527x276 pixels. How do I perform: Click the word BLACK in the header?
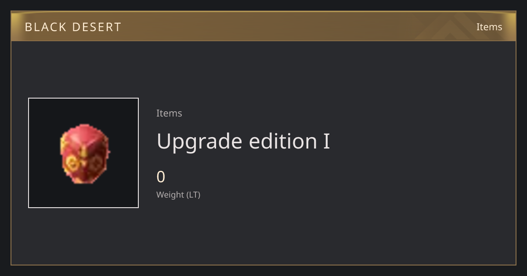coord(46,27)
